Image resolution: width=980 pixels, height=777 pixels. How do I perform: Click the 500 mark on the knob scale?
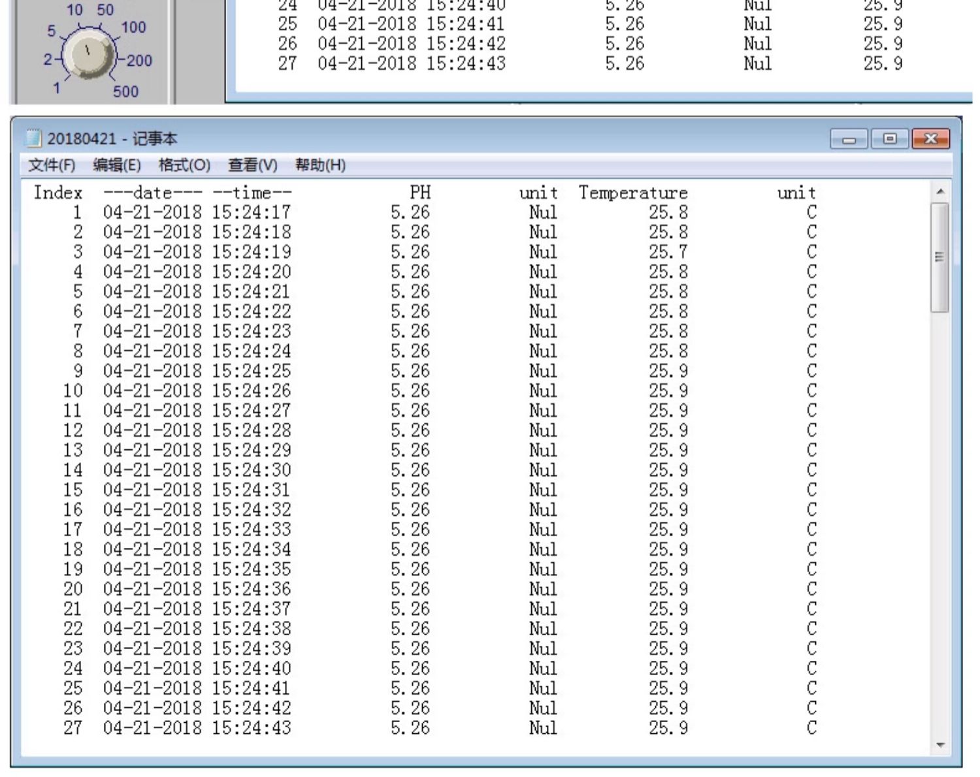(125, 91)
